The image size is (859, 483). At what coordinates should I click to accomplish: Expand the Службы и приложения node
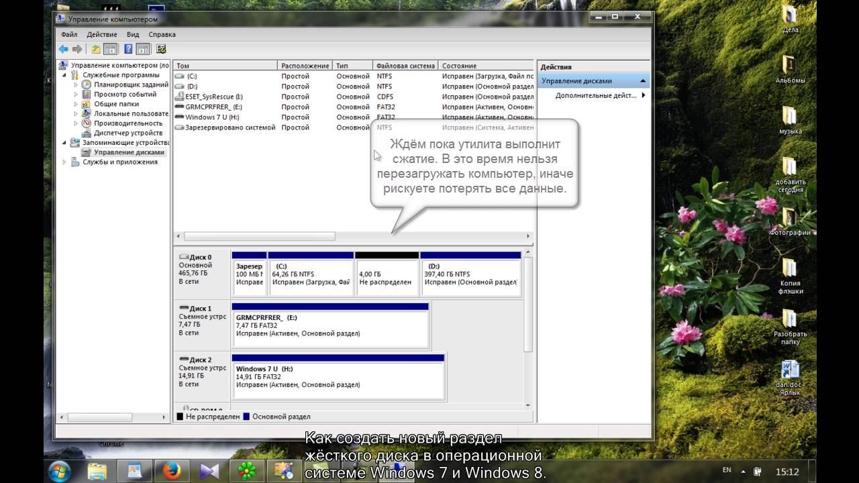[x=66, y=162]
